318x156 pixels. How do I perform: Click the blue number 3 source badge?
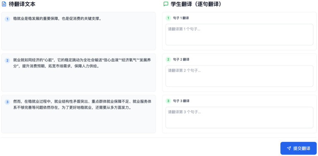coord(7,102)
